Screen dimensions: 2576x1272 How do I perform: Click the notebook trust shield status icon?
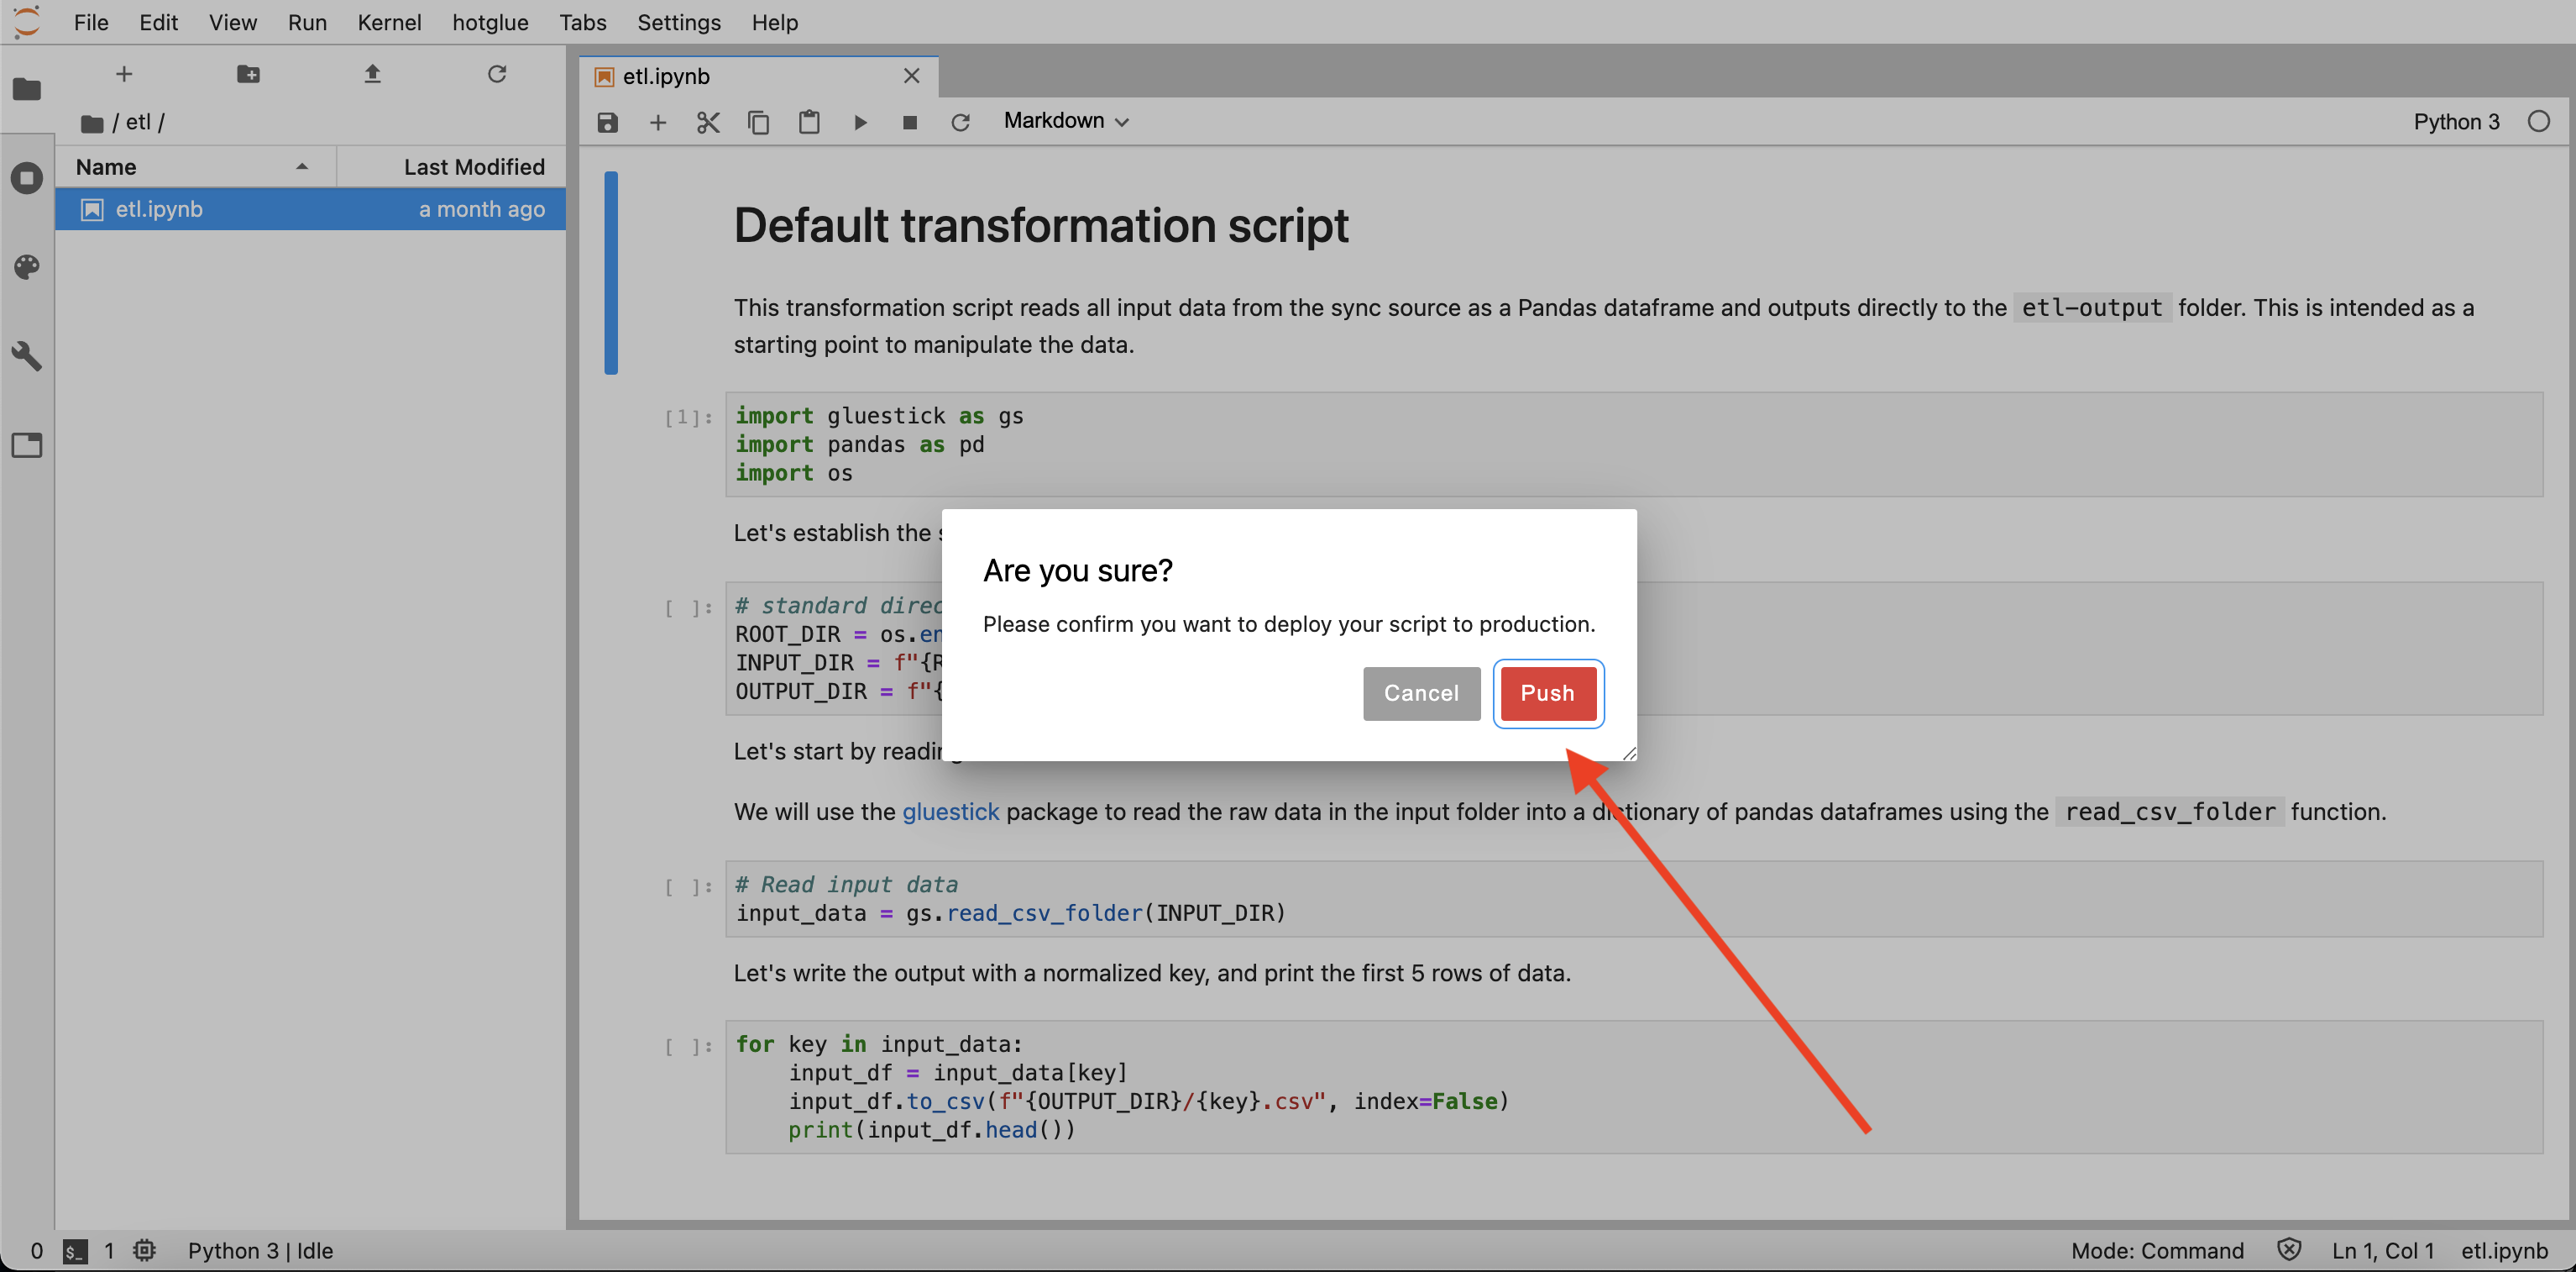pyautogui.click(x=2288, y=1249)
